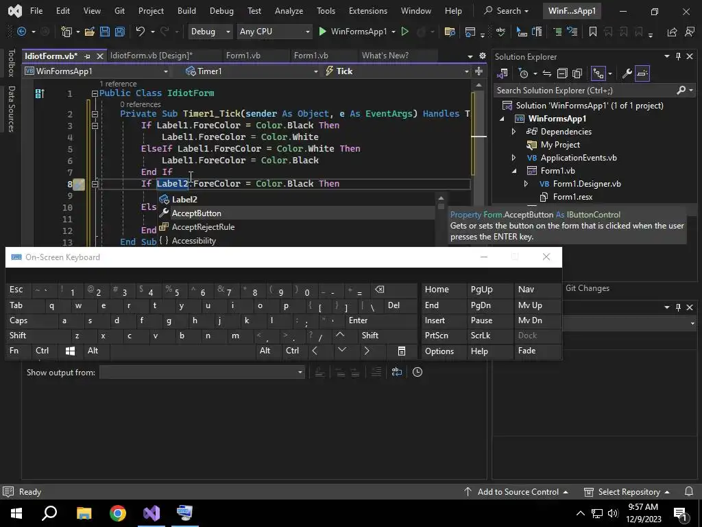Click the Output window clock icon
The width and height of the screenshot is (702, 527).
point(417,372)
